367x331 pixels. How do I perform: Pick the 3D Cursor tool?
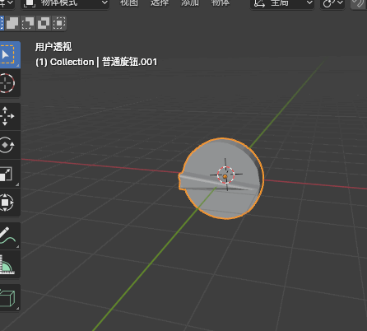coord(10,83)
